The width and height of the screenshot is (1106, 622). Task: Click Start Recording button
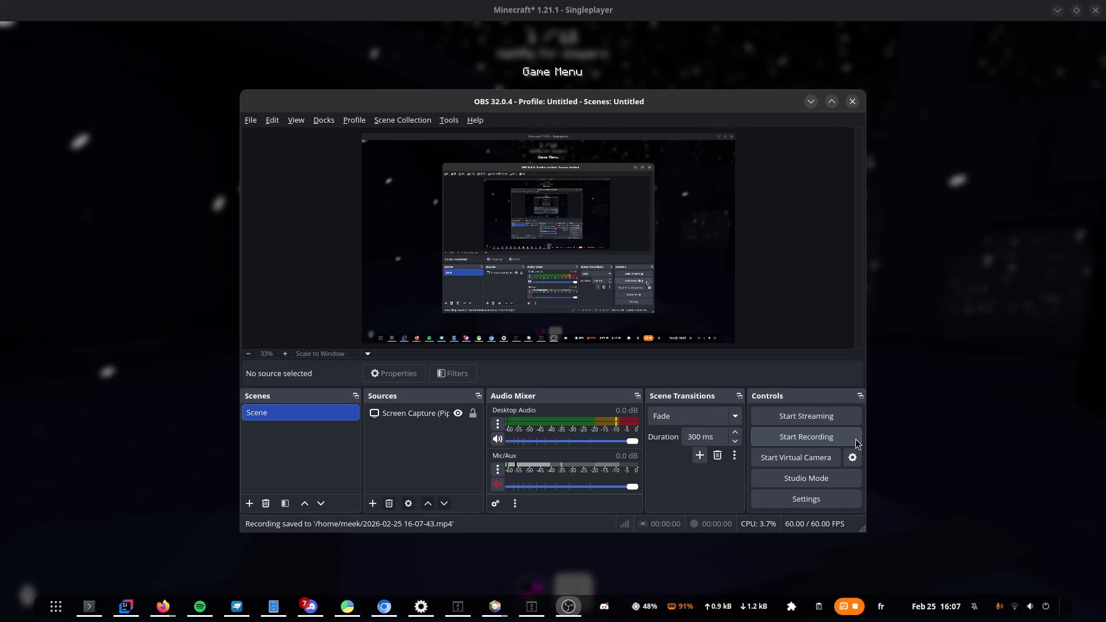coord(805,437)
